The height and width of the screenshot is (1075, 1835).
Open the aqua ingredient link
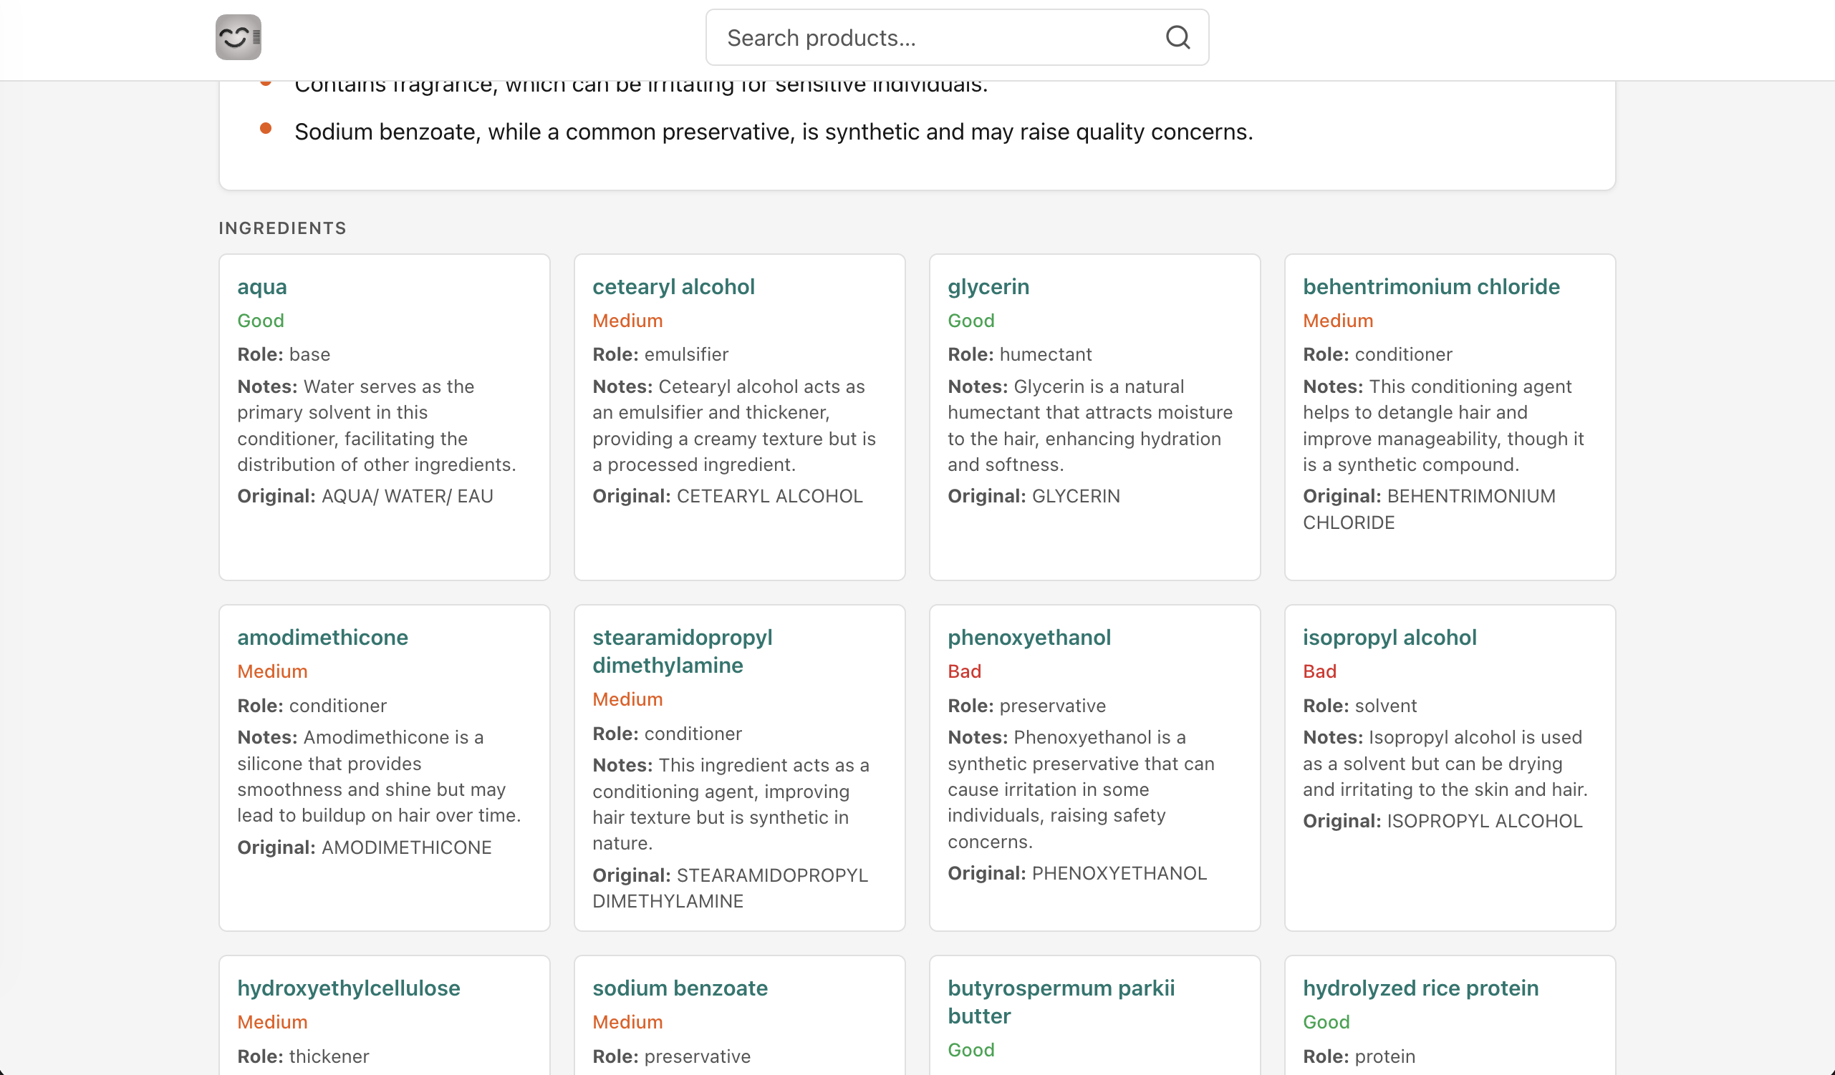point(262,287)
